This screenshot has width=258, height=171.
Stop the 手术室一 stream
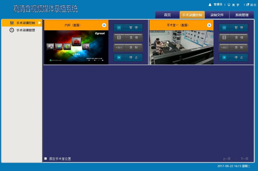pyautogui.click(x=233, y=58)
